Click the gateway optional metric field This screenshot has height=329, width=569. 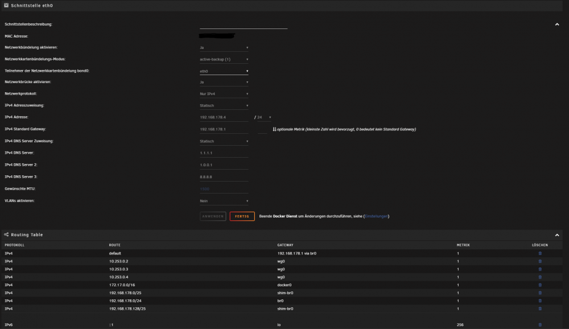(262, 129)
